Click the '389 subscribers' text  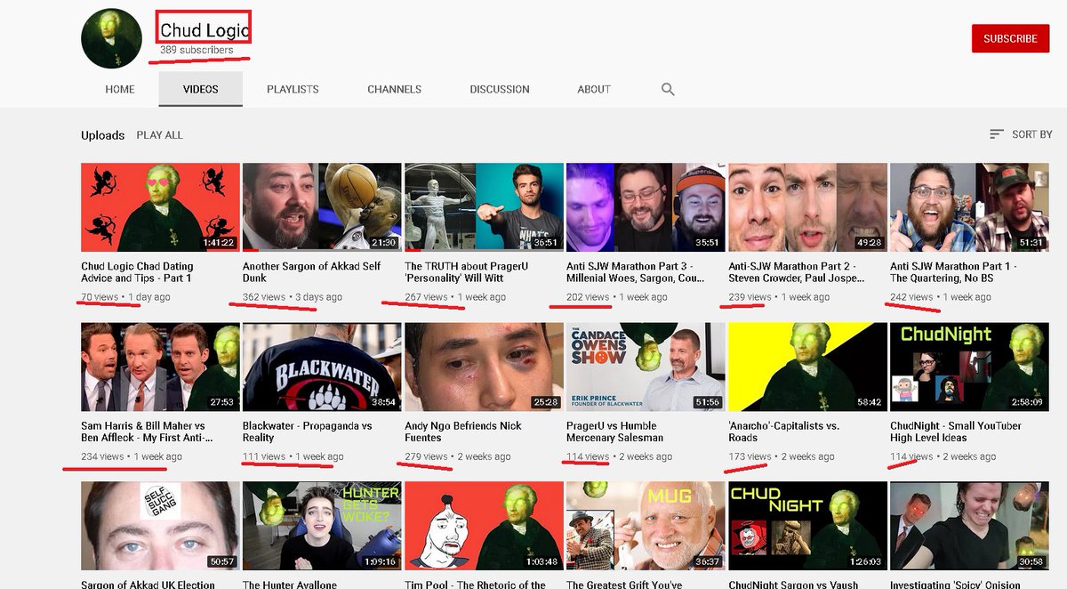point(197,50)
